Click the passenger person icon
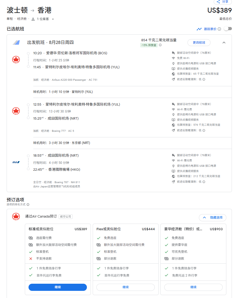The height and width of the screenshot is (298, 234). click(x=33, y=19)
